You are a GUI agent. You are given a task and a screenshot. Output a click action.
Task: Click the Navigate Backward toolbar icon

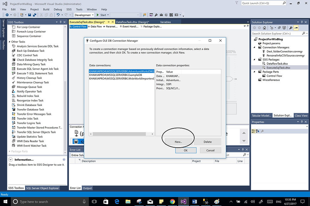[x=7, y=15]
